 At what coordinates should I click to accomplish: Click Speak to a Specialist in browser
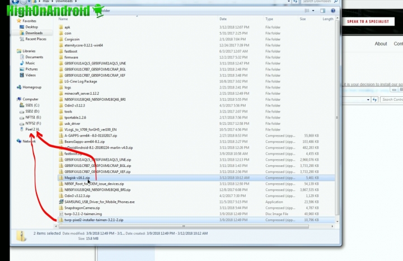(x=368, y=22)
